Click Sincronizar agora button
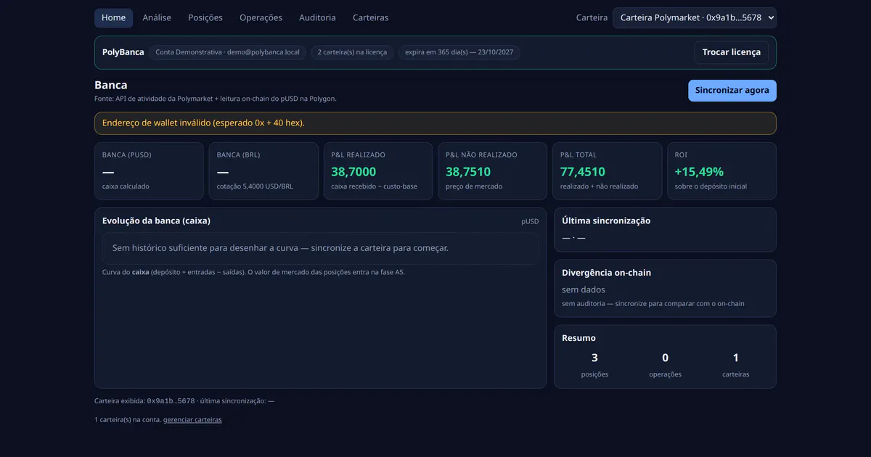The image size is (871, 457). 732,91
